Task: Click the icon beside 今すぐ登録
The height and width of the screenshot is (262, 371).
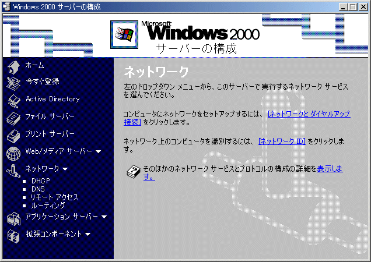Action: 13,84
